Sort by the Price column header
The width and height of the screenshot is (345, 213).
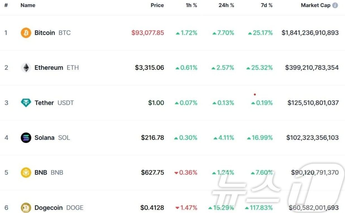(x=157, y=5)
